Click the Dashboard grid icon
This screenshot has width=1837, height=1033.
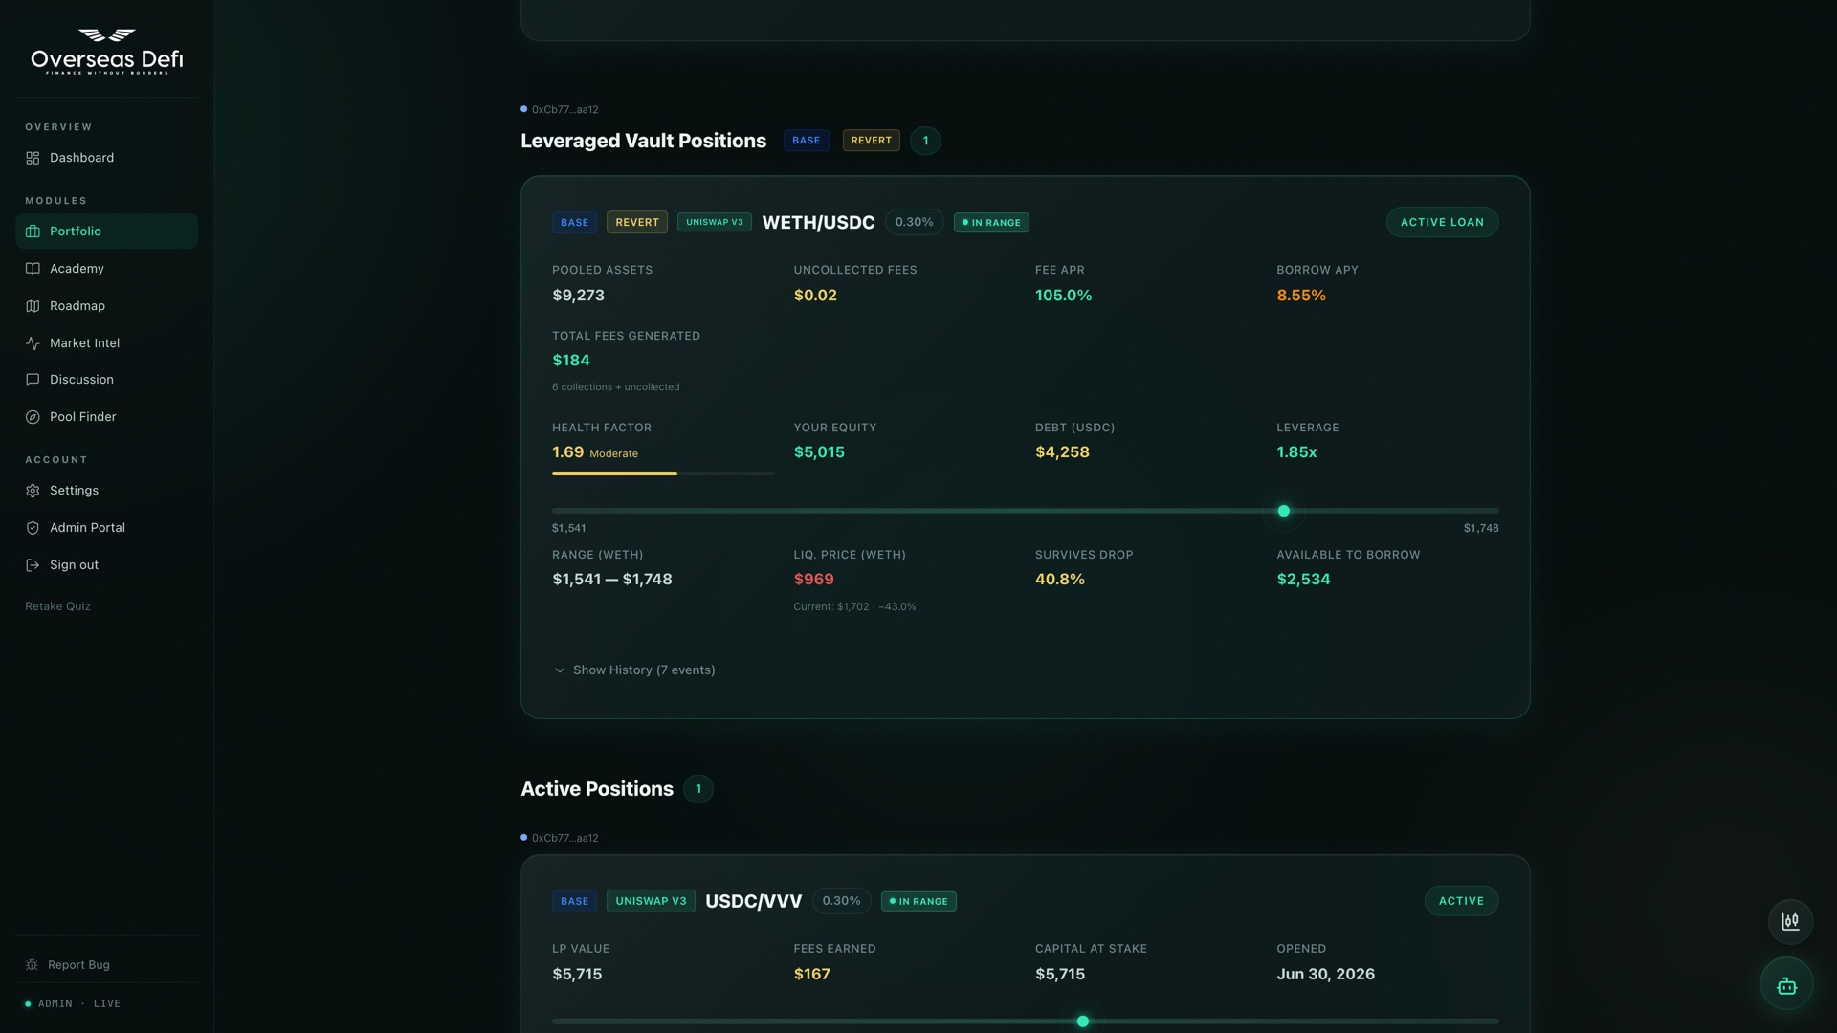click(33, 158)
